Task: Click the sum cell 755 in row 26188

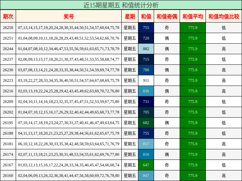Action: [x=146, y=133]
